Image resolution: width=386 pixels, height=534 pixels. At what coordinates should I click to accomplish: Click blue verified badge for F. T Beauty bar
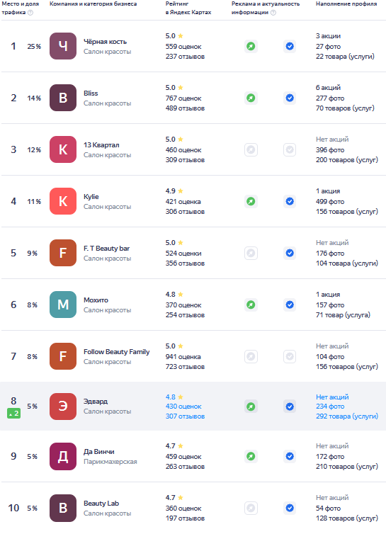(x=290, y=254)
